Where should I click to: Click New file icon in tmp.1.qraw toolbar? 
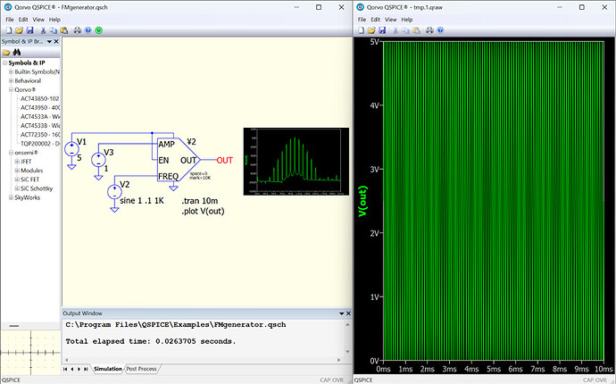pyautogui.click(x=362, y=30)
